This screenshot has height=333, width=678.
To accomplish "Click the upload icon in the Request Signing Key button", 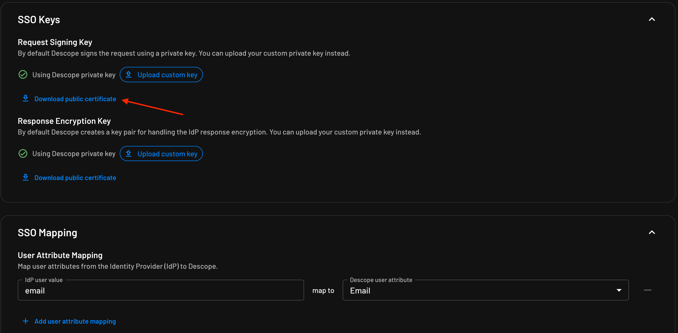I will [x=129, y=75].
